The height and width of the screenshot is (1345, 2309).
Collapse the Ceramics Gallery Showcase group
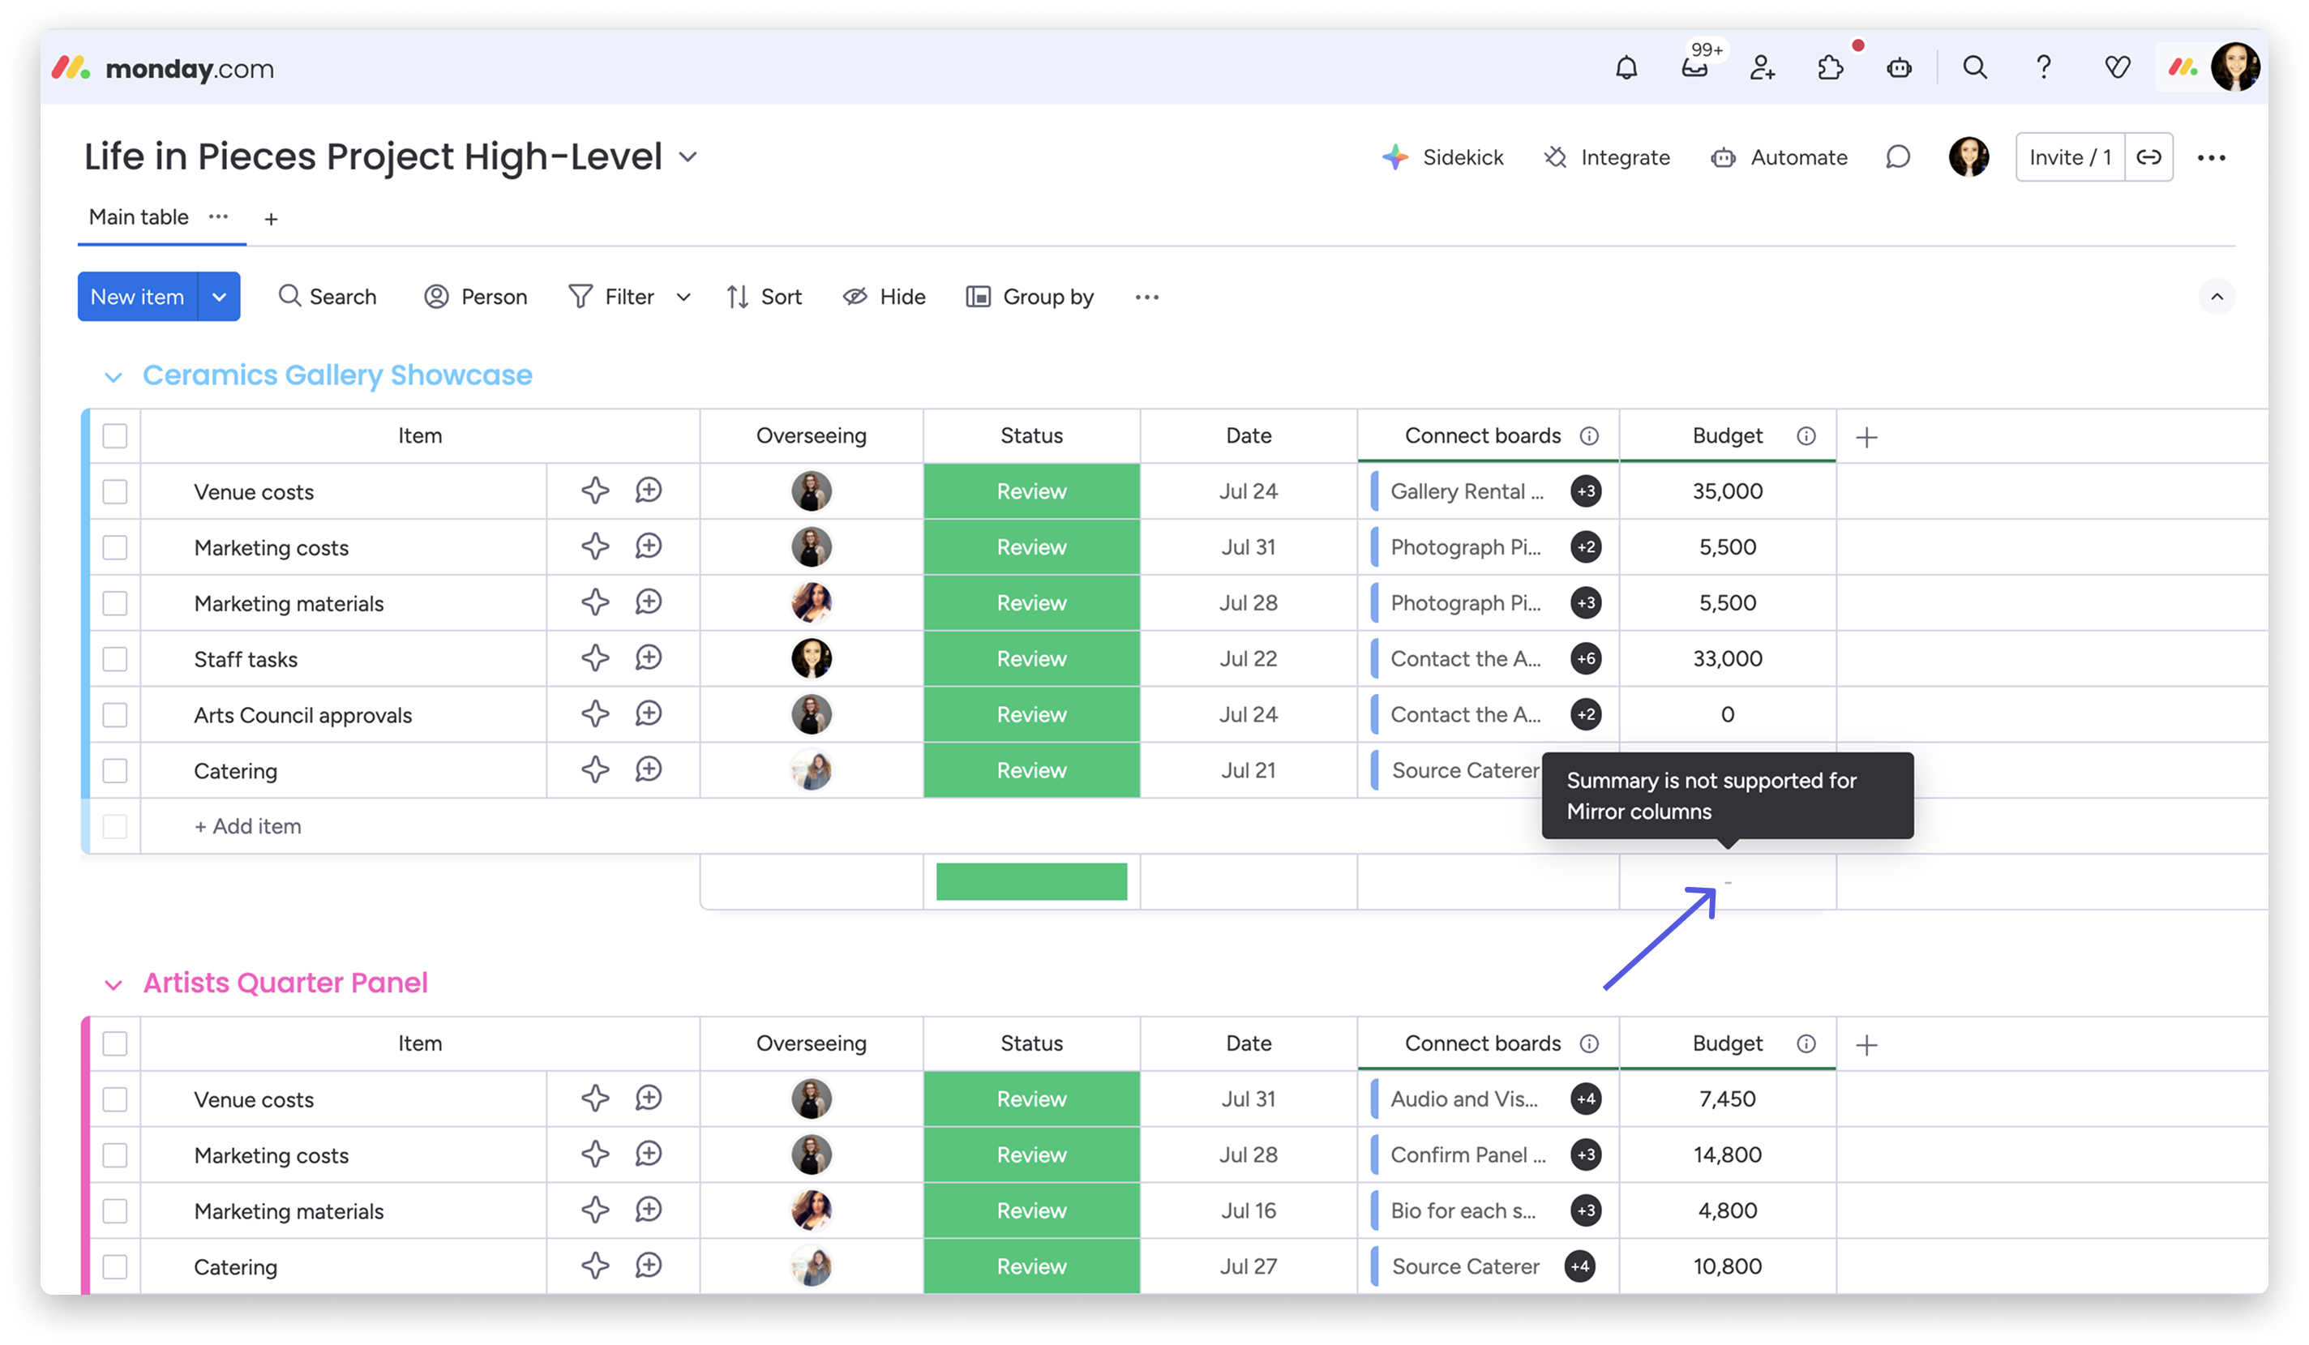[113, 376]
